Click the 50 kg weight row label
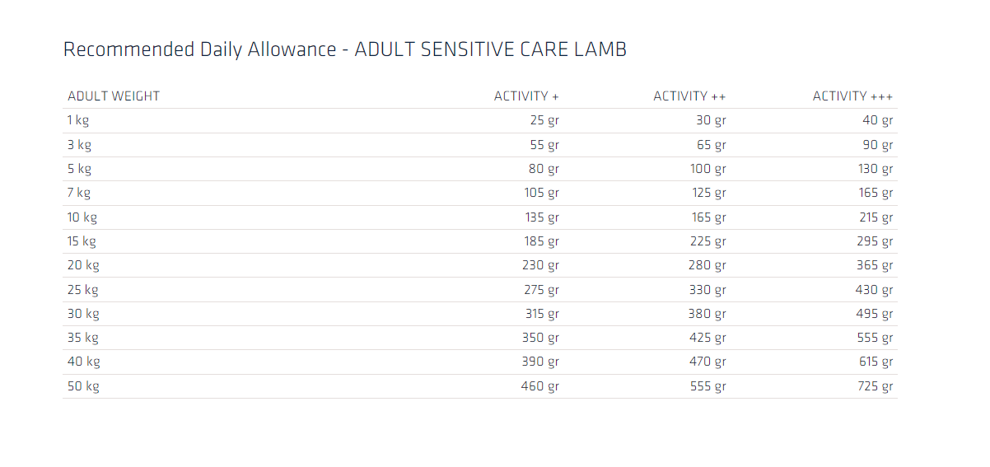This screenshot has height=467, width=990. pos(83,386)
